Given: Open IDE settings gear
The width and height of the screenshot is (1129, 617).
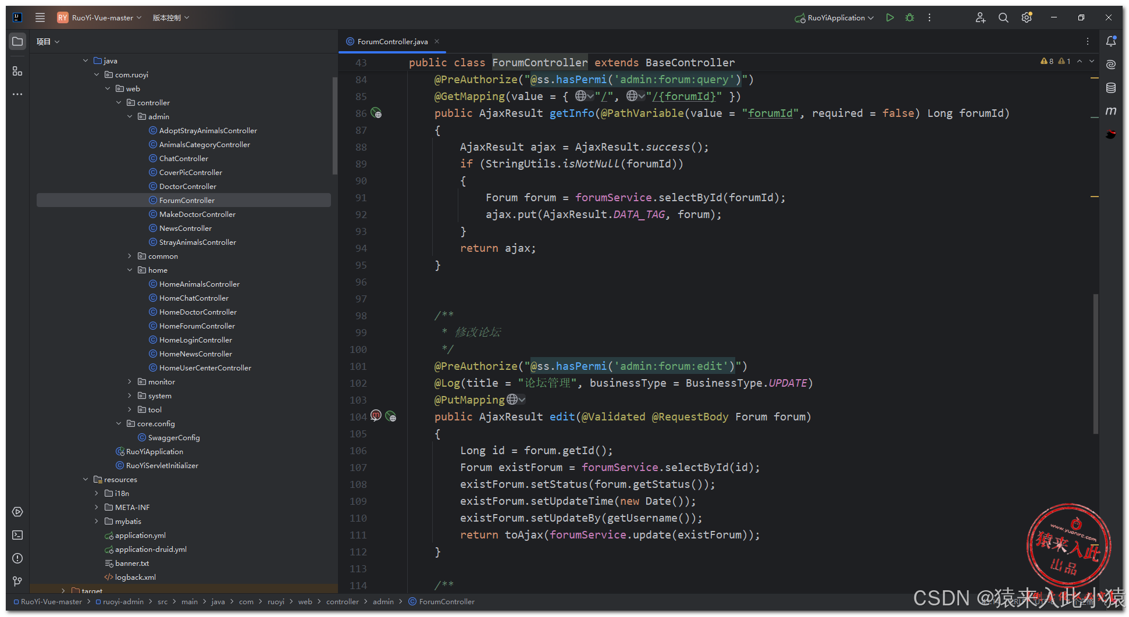Looking at the screenshot, I should tap(1027, 17).
